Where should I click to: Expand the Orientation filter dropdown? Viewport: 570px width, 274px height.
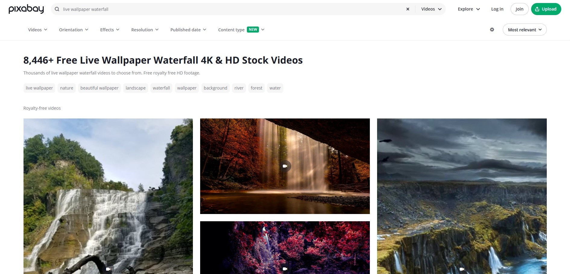coord(73,30)
